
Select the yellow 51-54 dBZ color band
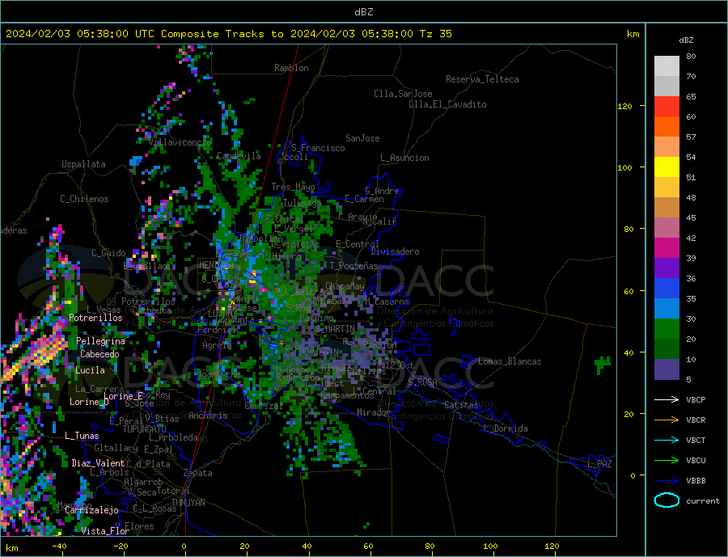pos(667,167)
